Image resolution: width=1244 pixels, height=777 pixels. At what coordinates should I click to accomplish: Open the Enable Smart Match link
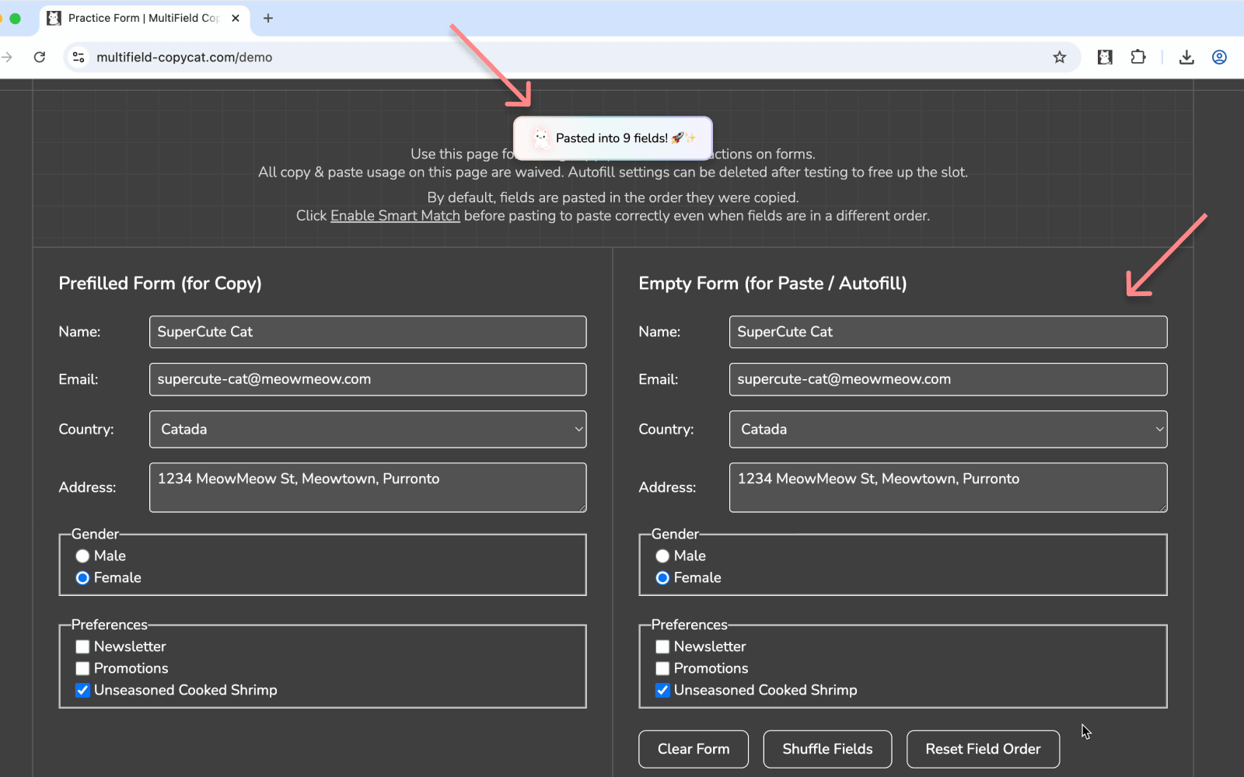click(395, 215)
